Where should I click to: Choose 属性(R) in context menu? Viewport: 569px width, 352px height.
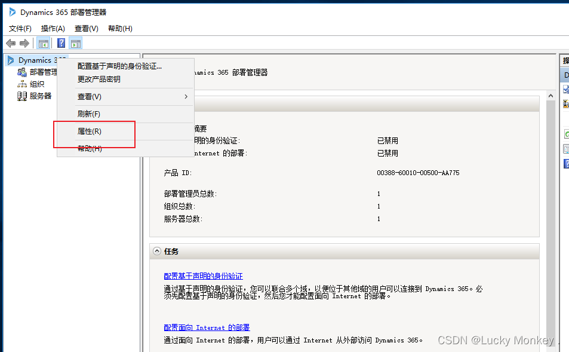[x=125, y=131]
